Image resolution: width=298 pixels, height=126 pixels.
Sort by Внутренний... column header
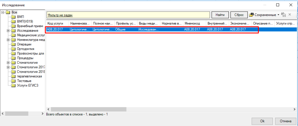click(x=218, y=24)
